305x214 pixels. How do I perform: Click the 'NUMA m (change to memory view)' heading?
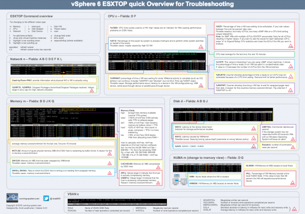click(199, 158)
